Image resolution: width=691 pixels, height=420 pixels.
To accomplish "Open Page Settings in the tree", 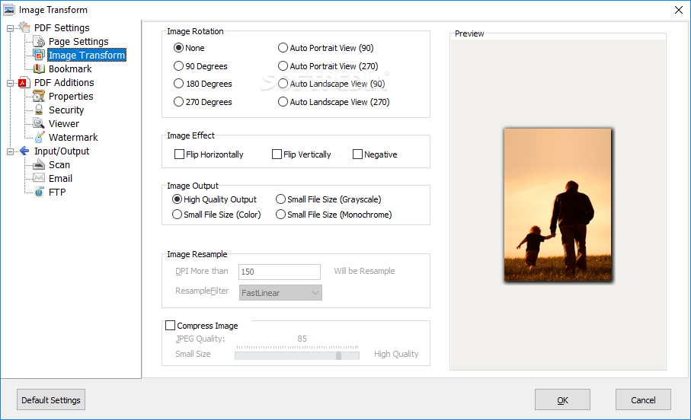I will point(78,41).
